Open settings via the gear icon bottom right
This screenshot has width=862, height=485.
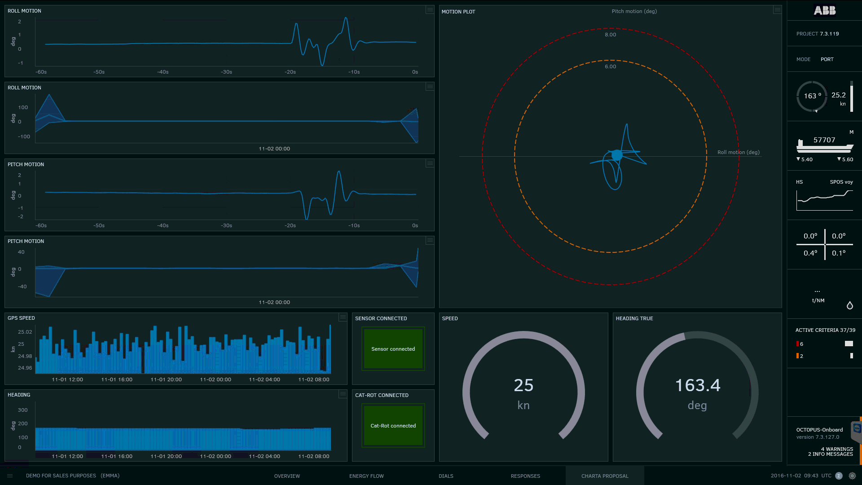click(x=852, y=475)
